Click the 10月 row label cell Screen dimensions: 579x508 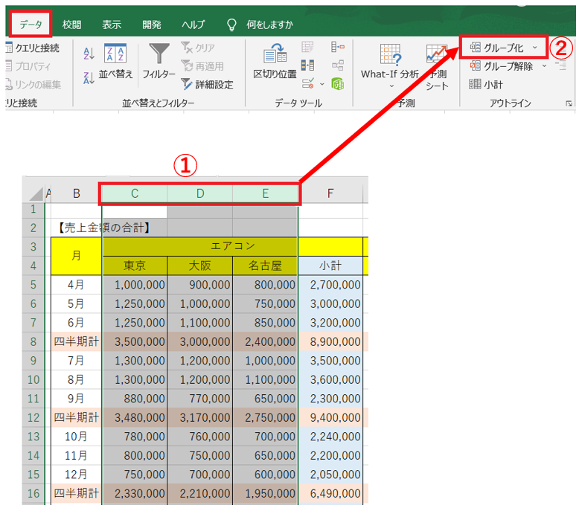click(76, 437)
